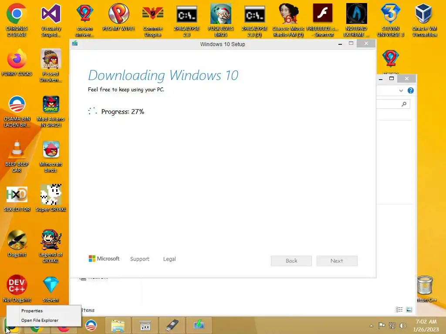This screenshot has height=334, width=446.
Task: Click the USB drive taskbar icon
Action: 172,325
